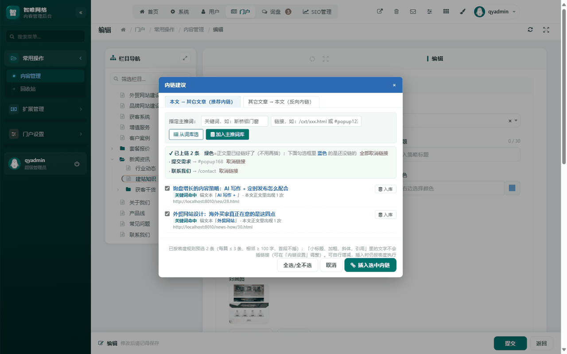Click 取消链接 for 联系我们
The width and height of the screenshot is (567, 354).
tap(228, 171)
